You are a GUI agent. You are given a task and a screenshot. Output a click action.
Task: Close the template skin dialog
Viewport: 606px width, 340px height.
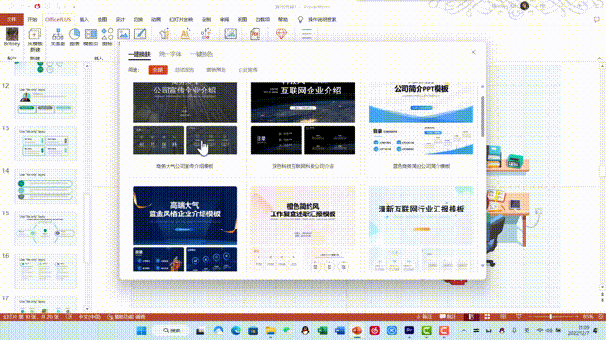pos(473,52)
